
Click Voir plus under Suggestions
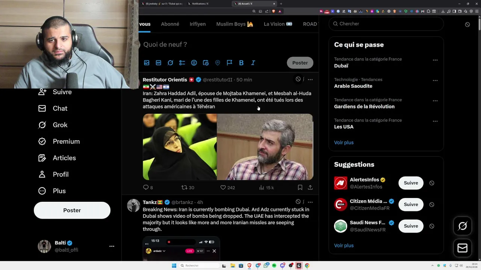(x=344, y=246)
